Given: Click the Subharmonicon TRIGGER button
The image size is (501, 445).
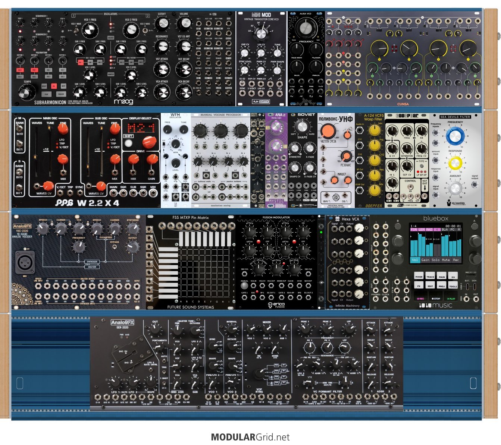Looking at the screenshot, I should click(x=61, y=95).
